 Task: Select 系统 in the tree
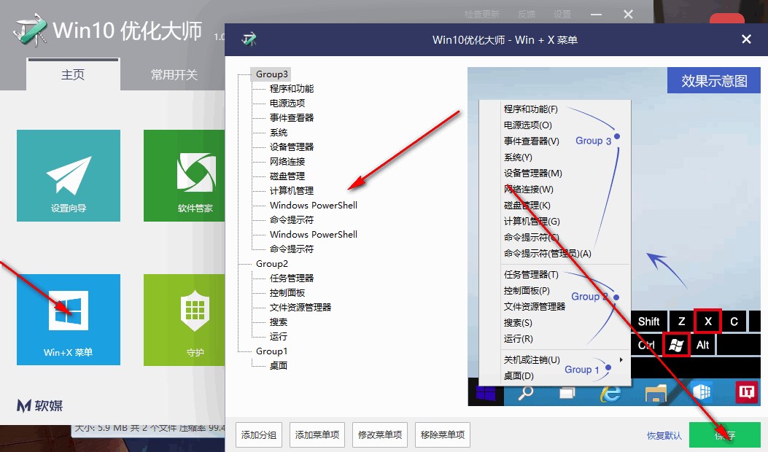coord(278,132)
